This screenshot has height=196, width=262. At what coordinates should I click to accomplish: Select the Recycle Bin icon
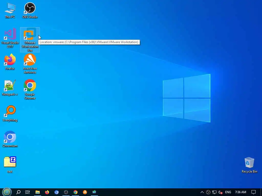point(249,165)
